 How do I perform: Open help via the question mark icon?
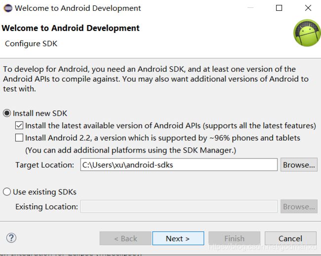pos(11,238)
